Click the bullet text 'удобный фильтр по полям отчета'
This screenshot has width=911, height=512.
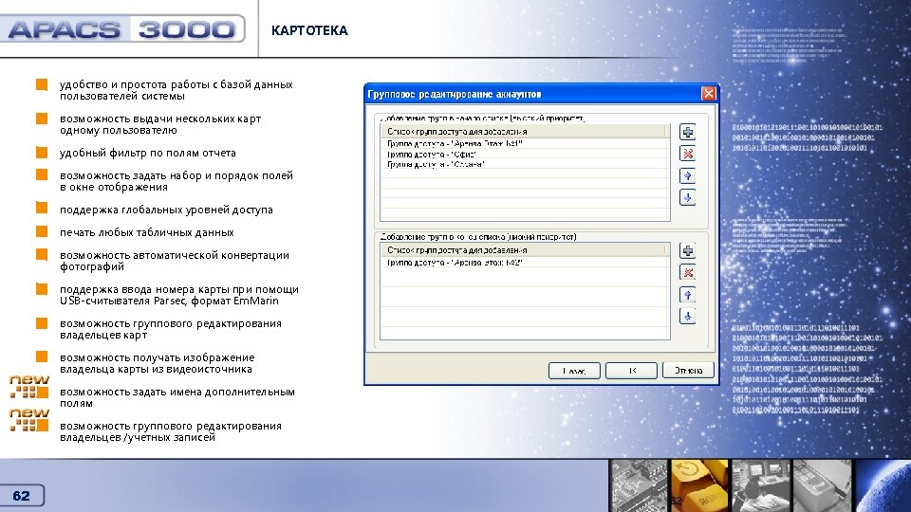coord(148,154)
